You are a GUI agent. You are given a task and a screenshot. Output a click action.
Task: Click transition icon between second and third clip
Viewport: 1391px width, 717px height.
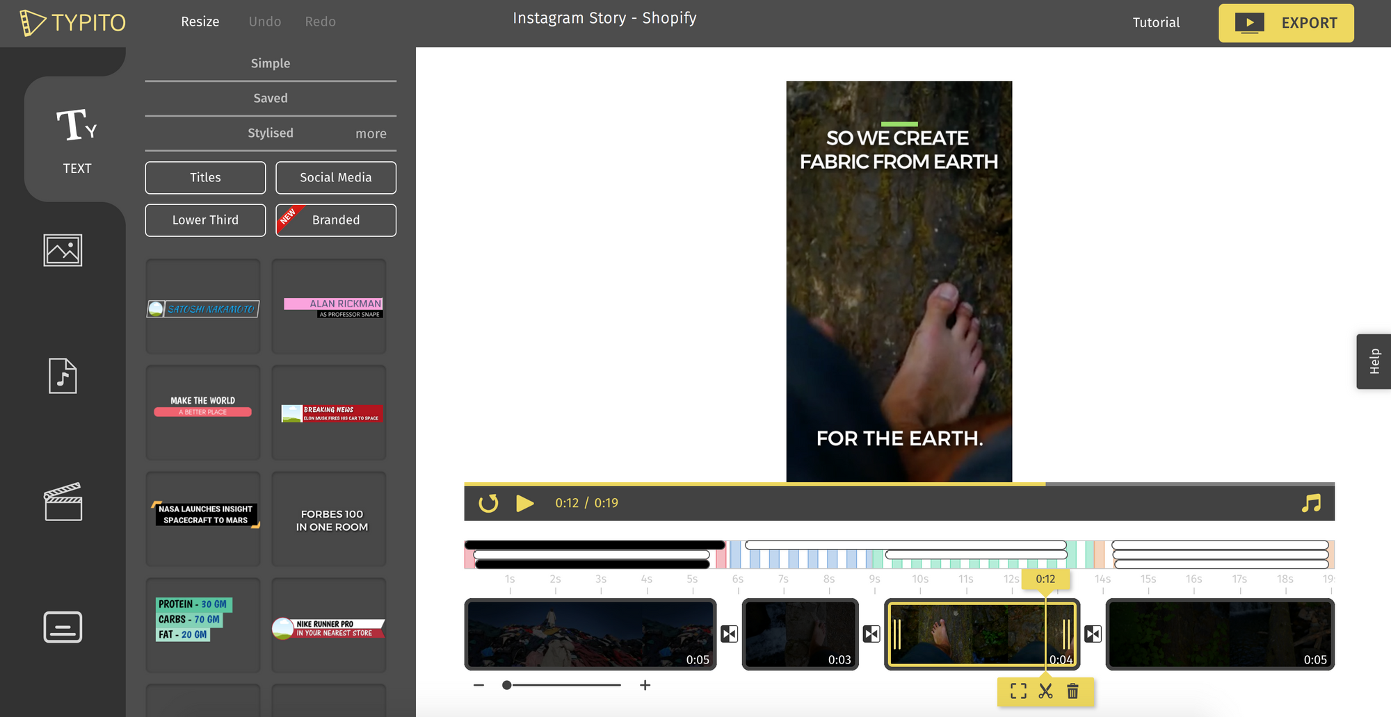[x=871, y=634]
